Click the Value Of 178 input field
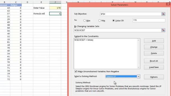The height and width of the screenshot is (96, 171). pyautogui.click(x=149, y=20)
